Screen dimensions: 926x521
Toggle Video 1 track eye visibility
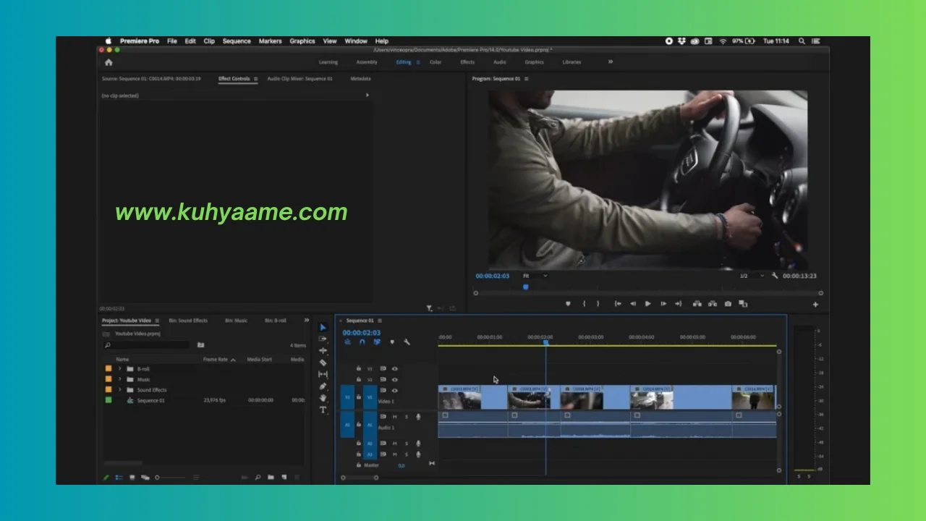pyautogui.click(x=395, y=390)
